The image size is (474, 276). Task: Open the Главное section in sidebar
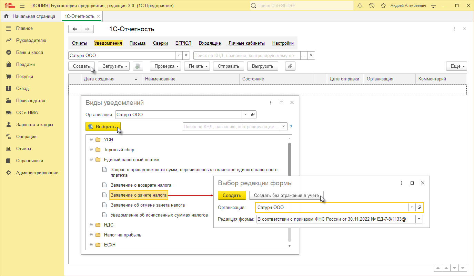tap(24, 29)
